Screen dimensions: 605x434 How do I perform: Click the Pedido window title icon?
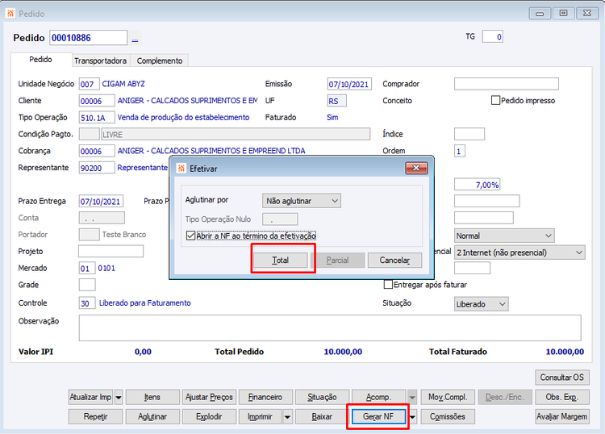10,14
